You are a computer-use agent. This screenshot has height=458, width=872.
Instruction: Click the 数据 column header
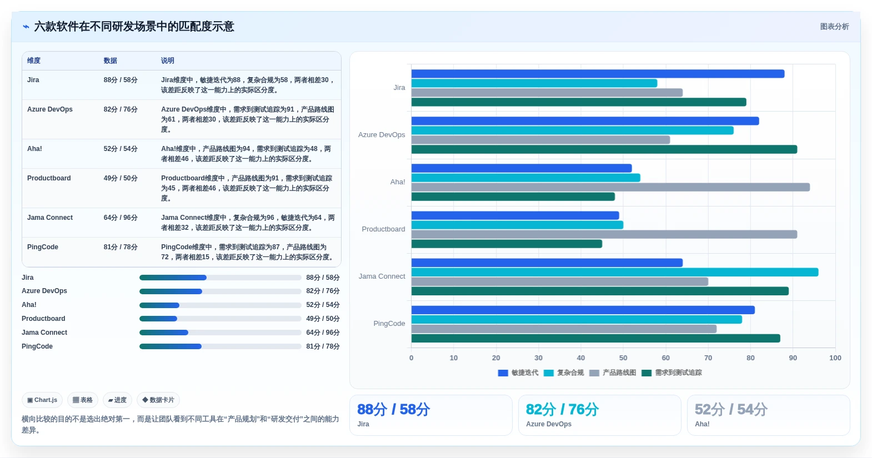pos(110,61)
